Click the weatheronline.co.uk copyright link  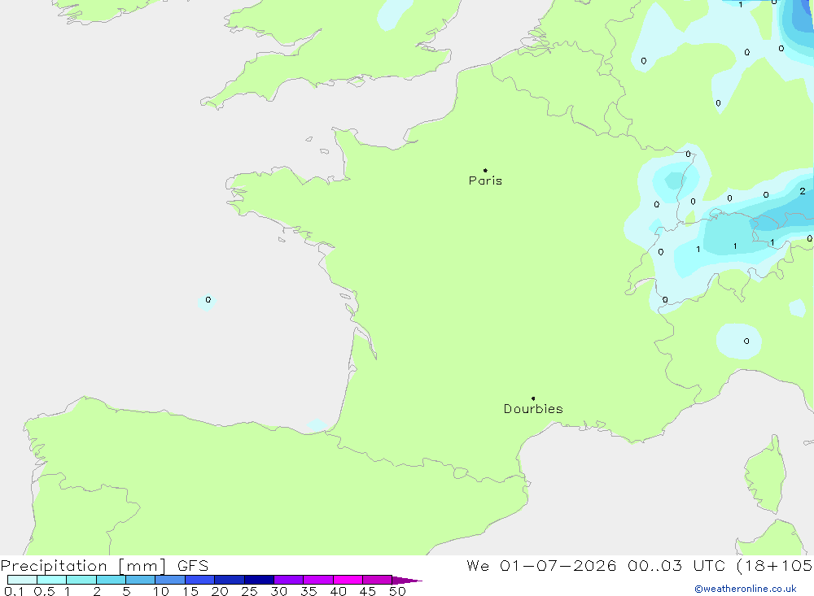[746, 589]
